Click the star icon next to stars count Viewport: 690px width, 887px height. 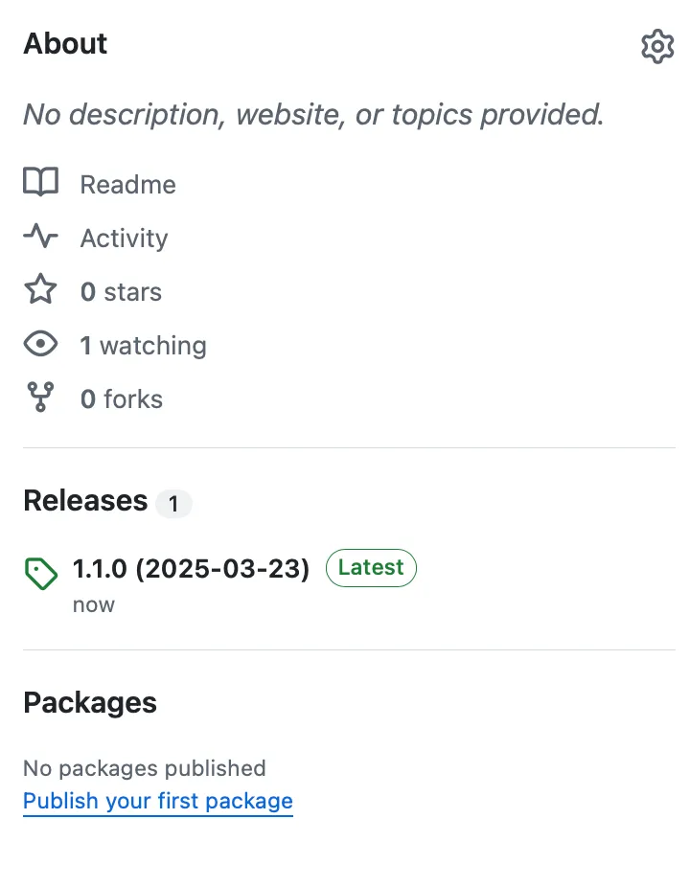click(40, 290)
